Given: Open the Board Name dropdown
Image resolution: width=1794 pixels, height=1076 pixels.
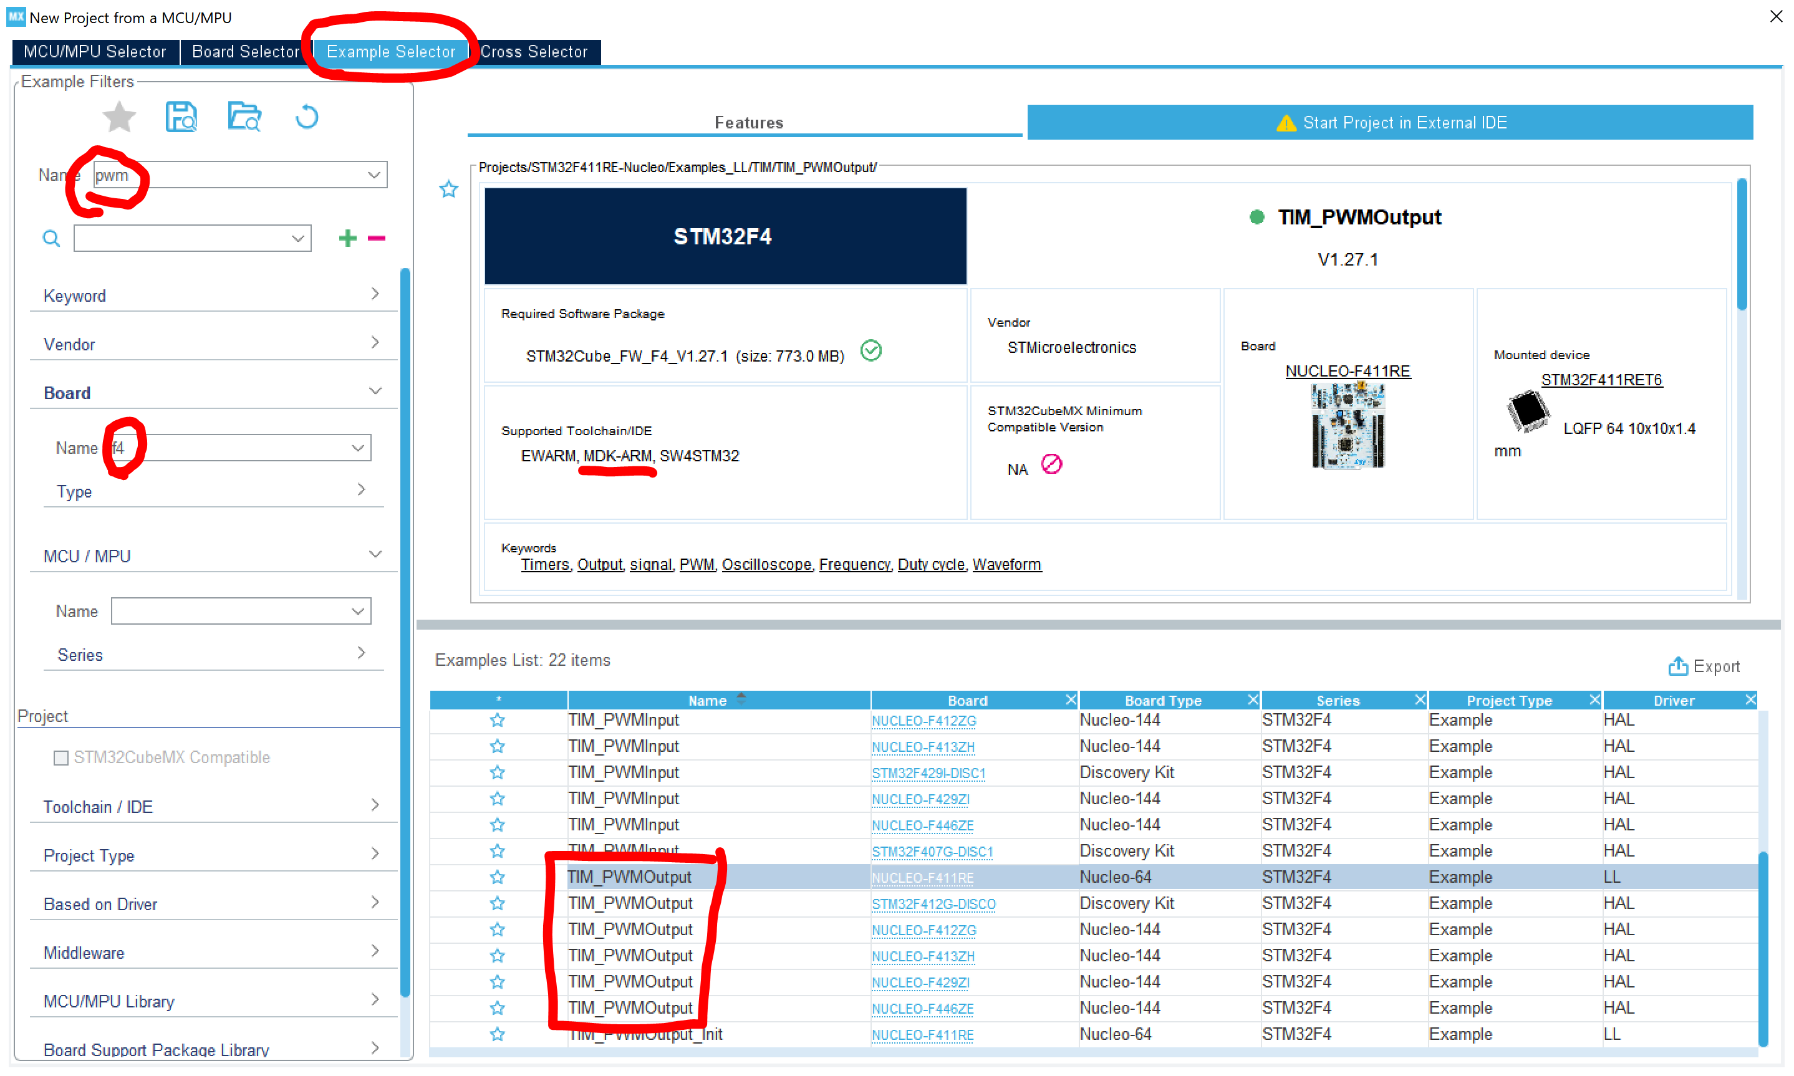Looking at the screenshot, I should (357, 448).
